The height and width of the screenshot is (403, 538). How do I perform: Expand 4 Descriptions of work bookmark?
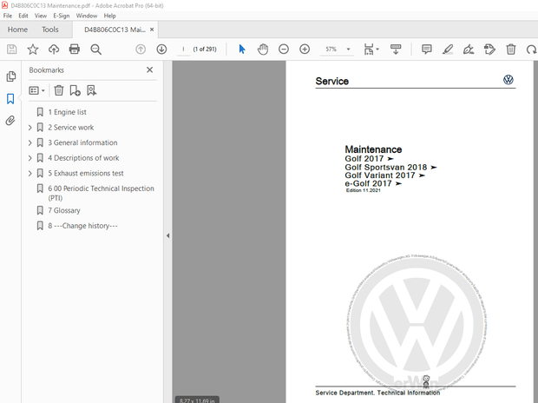[30, 158]
